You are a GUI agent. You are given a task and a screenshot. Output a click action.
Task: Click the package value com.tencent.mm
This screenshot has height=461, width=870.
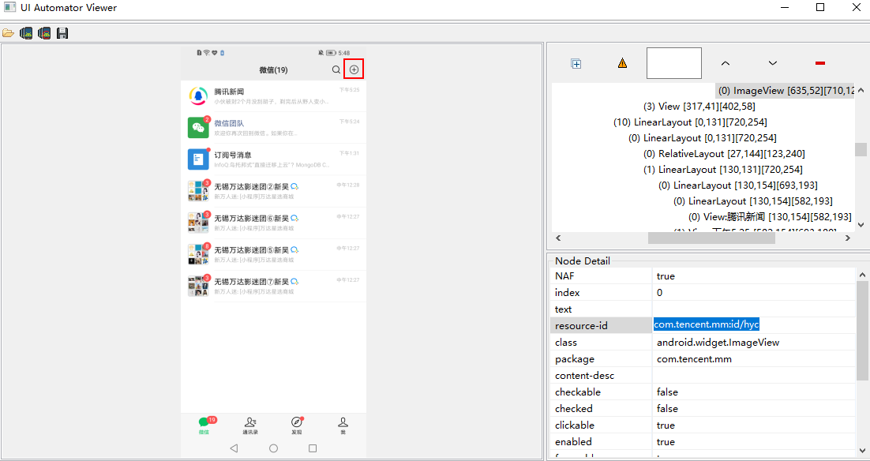pos(694,359)
